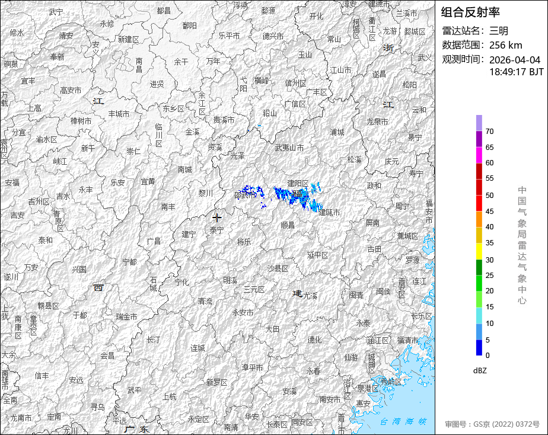Click the purple 70 dBZ legend swatch
Image resolution: width=548 pixels, height=435 pixels.
tap(479, 123)
